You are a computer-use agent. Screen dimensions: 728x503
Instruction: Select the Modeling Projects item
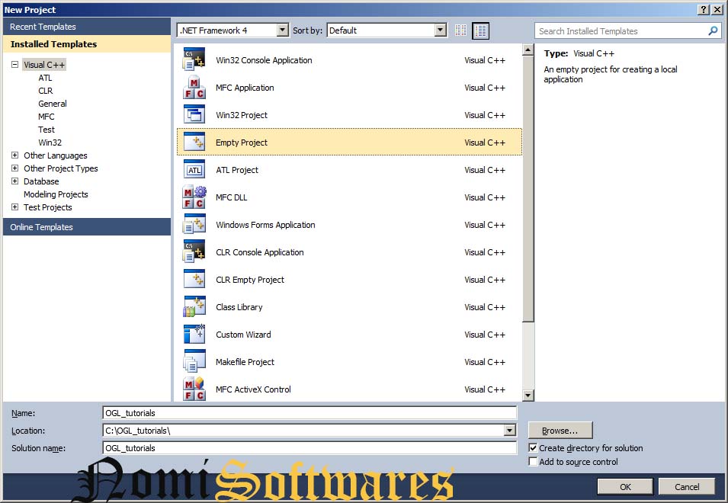point(56,194)
